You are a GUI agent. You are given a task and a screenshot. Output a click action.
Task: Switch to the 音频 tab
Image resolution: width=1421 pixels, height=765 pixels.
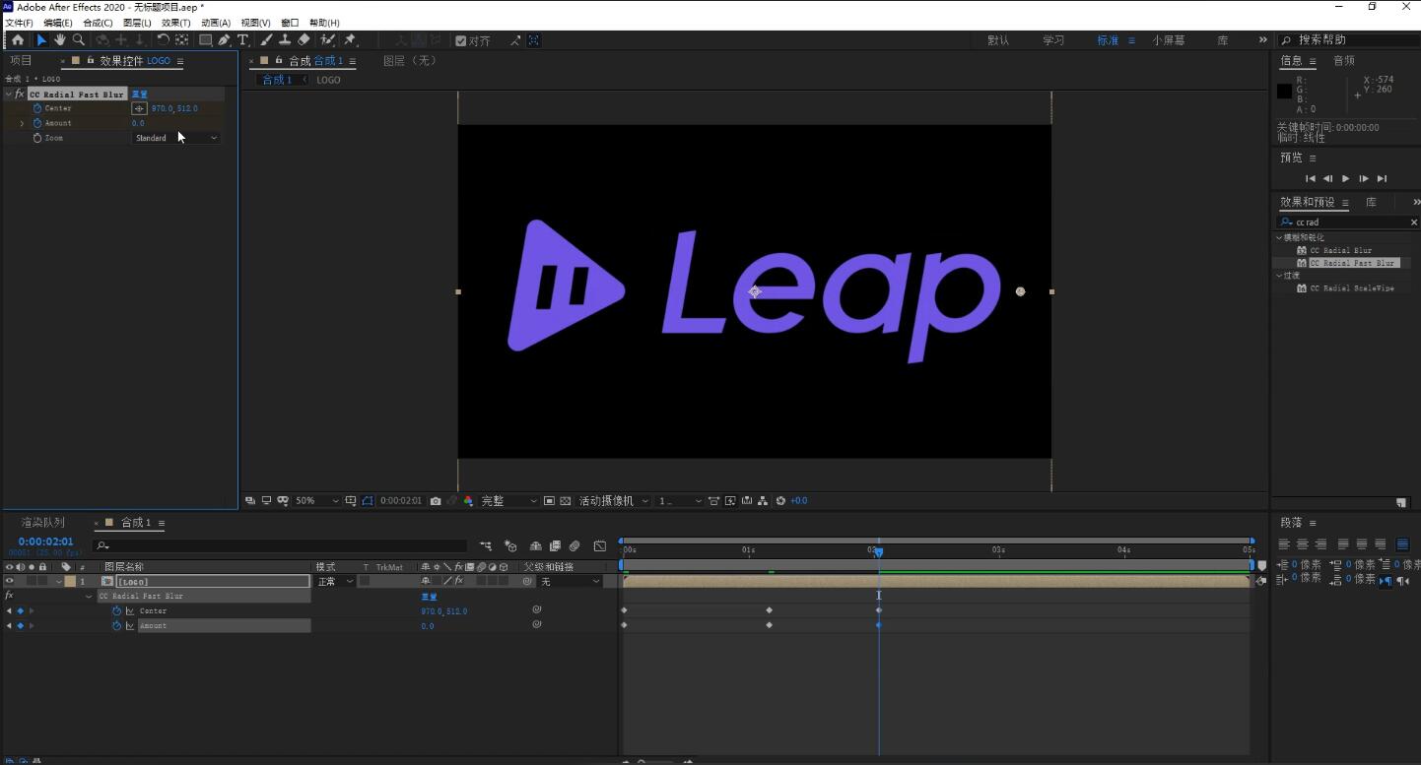pyautogui.click(x=1344, y=61)
